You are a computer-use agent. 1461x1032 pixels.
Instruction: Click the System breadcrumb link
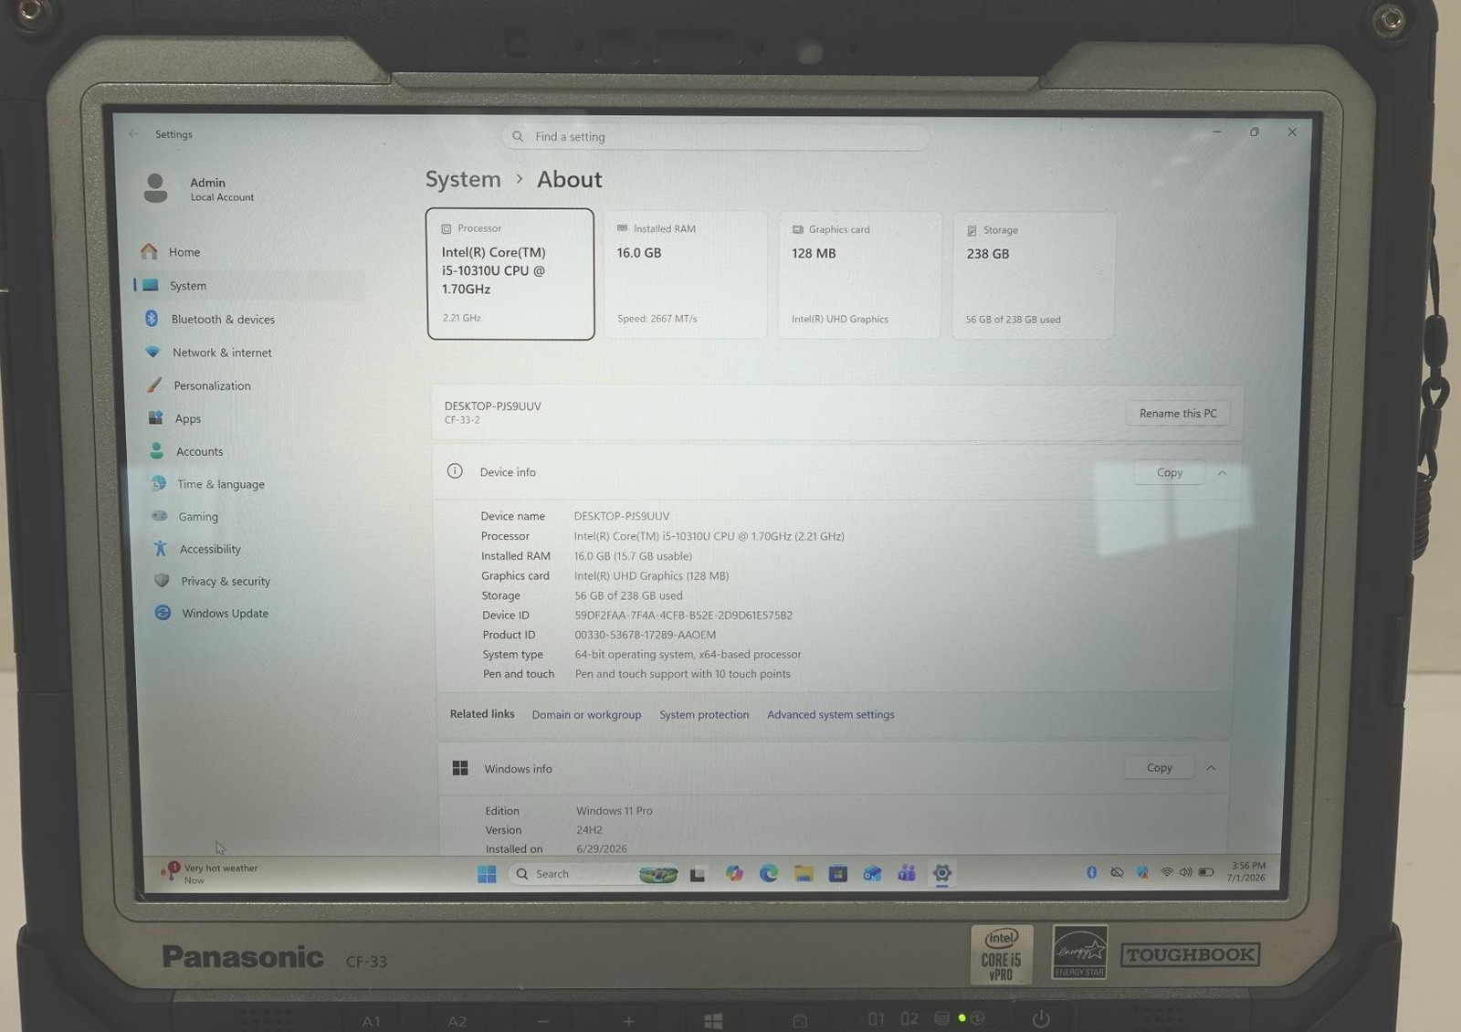[463, 179]
